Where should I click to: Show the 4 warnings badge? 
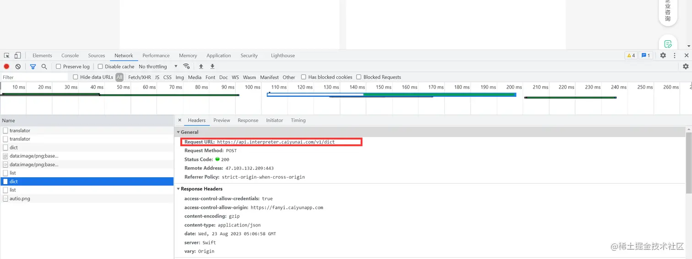coord(631,55)
